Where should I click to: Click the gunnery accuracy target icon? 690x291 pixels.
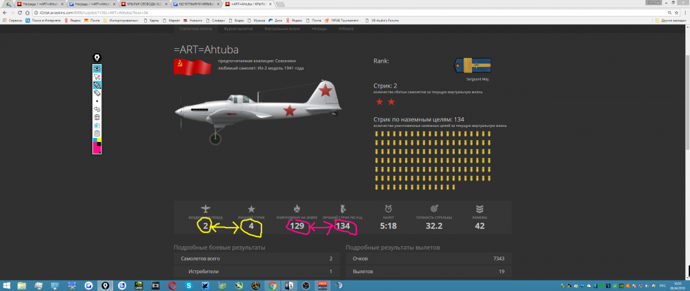coord(433,209)
